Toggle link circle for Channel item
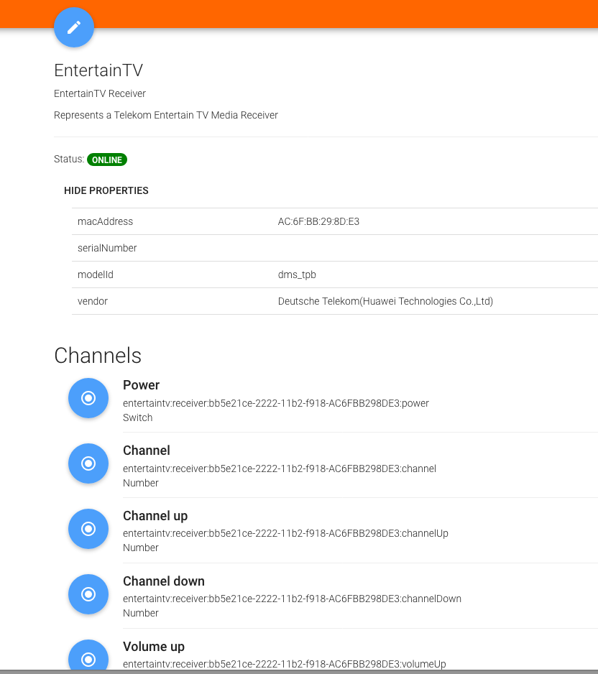 (x=88, y=463)
